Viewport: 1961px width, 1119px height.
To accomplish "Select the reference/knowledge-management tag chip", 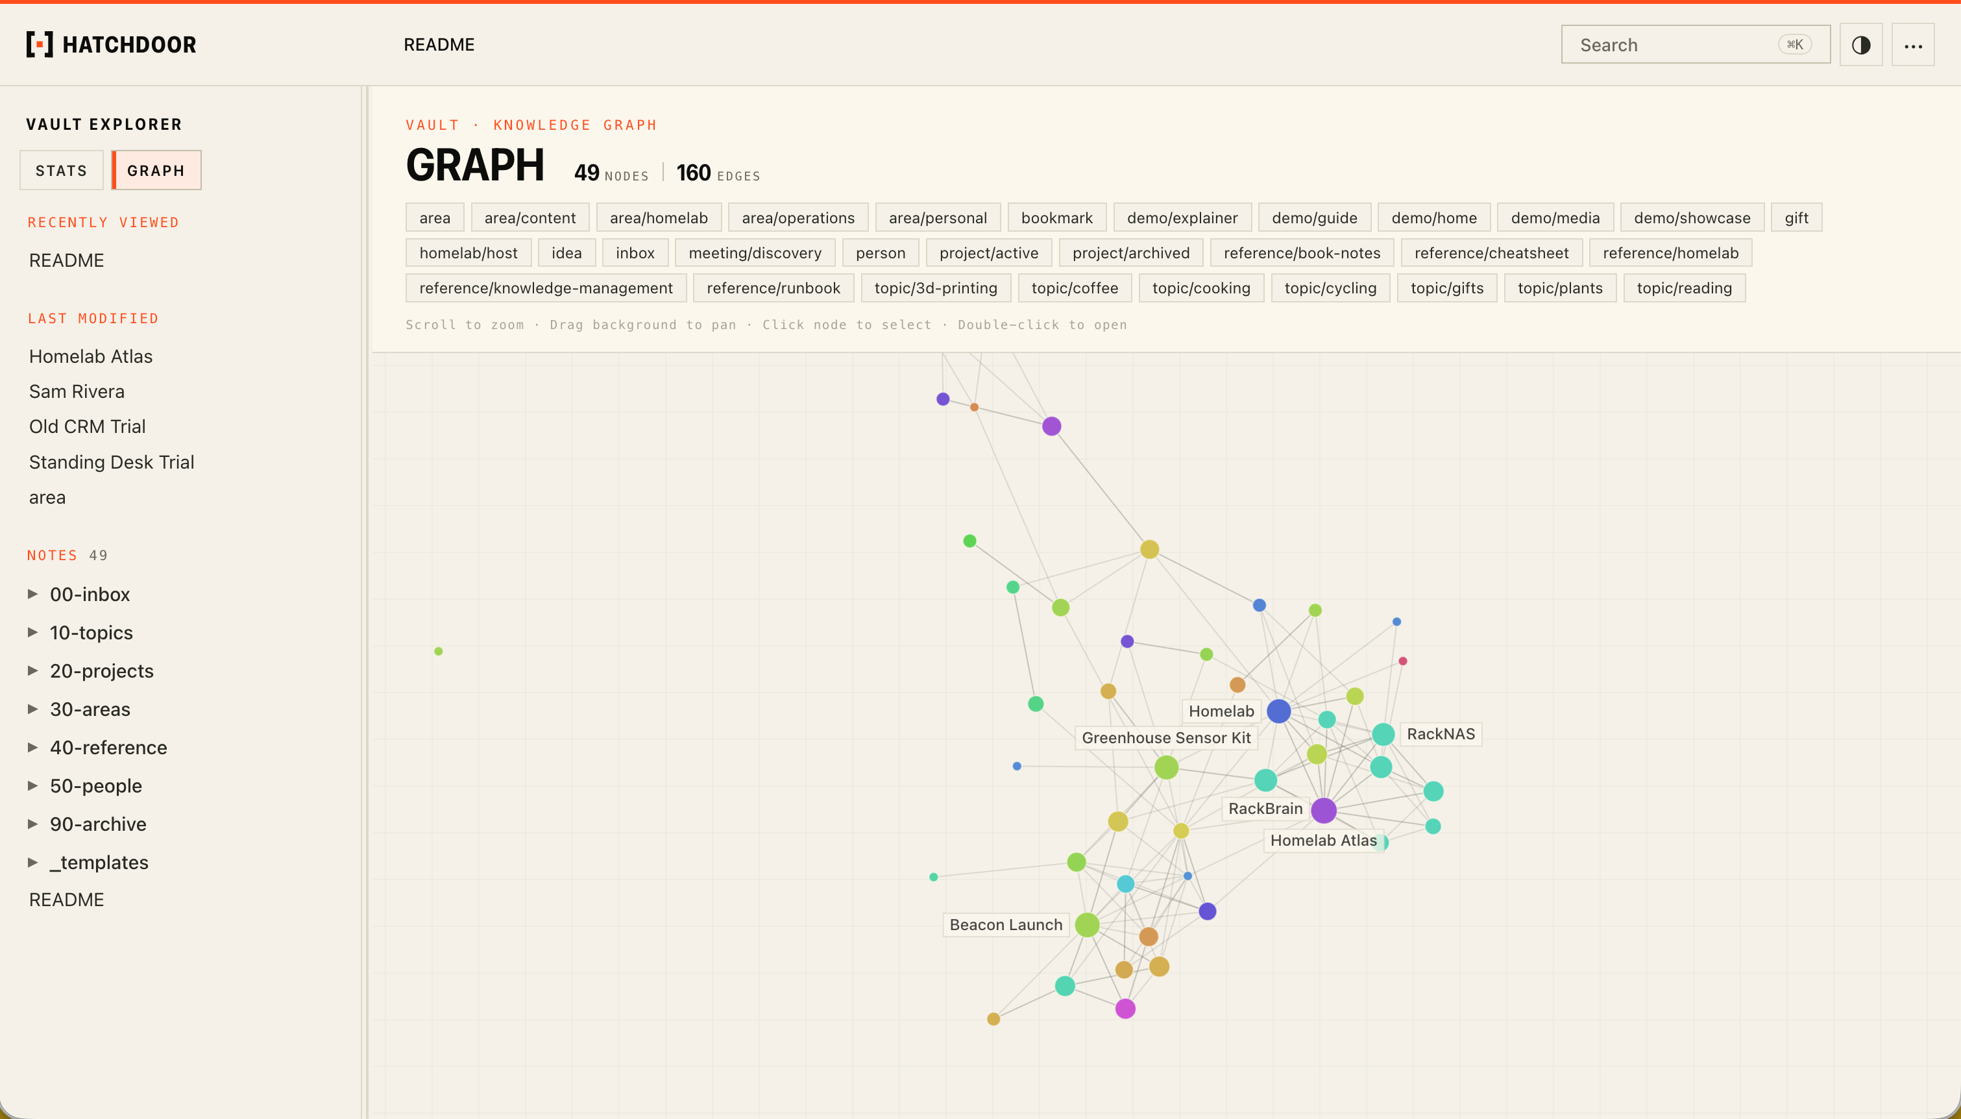I will point(546,288).
